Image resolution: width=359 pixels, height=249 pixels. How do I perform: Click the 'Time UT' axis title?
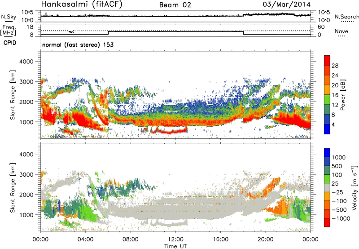(x=175, y=246)
